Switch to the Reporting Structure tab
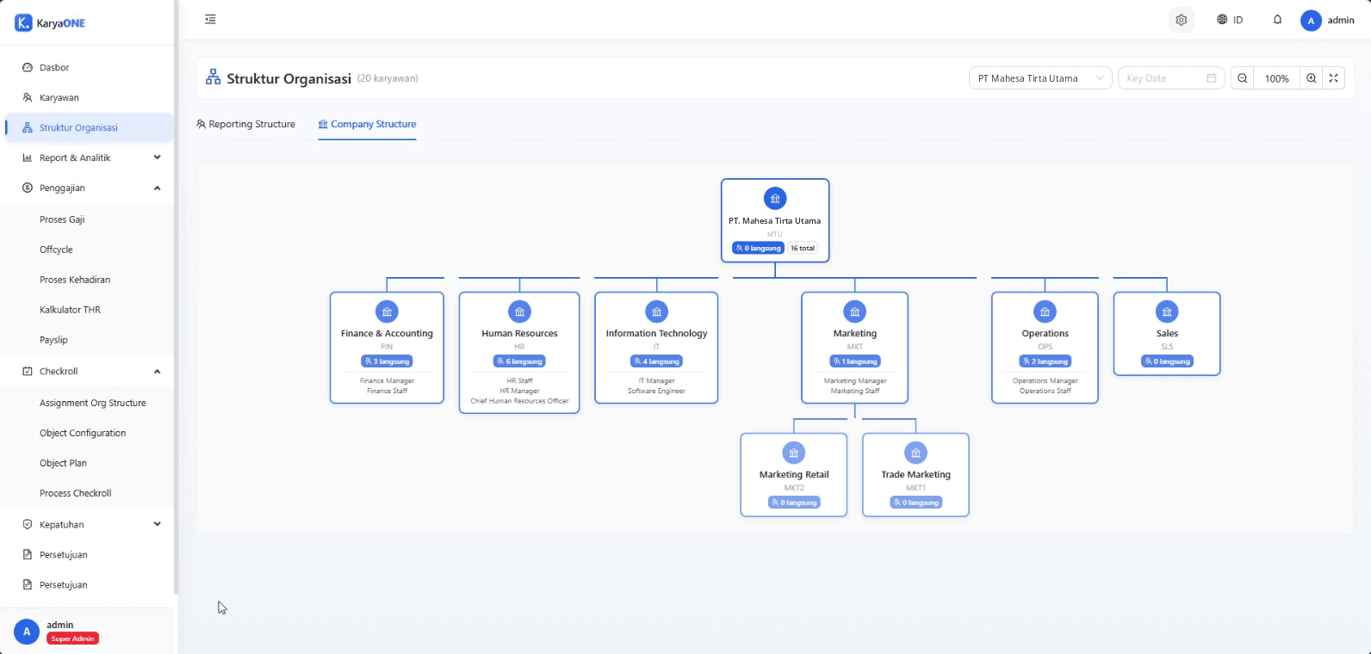 [x=246, y=124]
